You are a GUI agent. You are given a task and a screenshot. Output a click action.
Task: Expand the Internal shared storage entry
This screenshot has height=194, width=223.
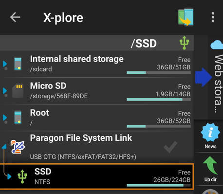(x=5, y=64)
